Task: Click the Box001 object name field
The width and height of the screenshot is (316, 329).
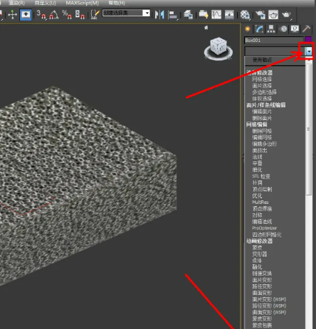Action: coord(274,41)
